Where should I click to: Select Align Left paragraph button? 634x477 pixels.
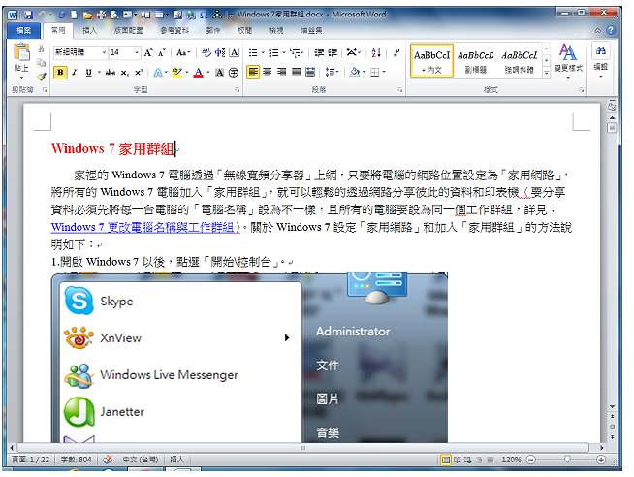point(253,73)
